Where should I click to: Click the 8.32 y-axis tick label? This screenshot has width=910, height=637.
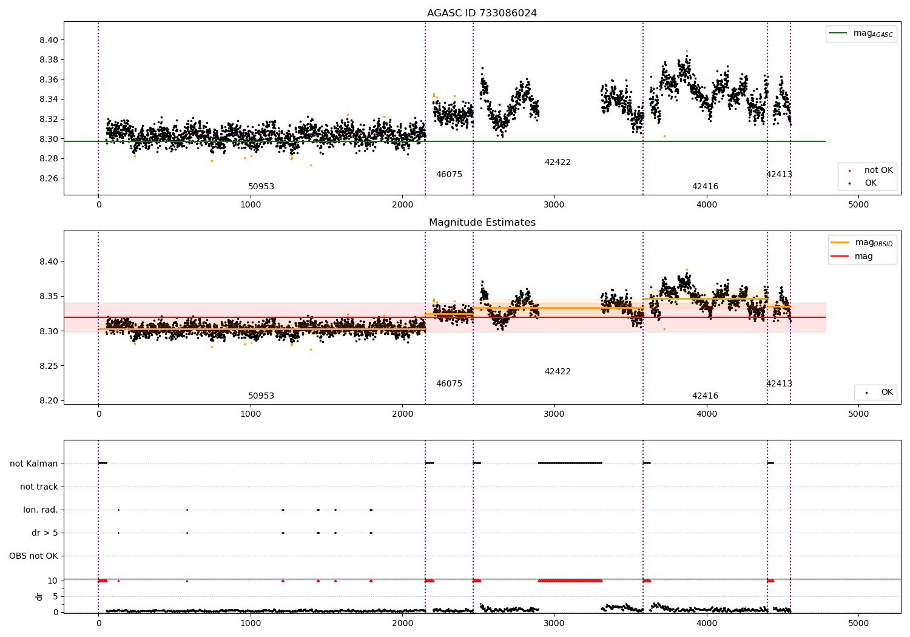tap(49, 119)
